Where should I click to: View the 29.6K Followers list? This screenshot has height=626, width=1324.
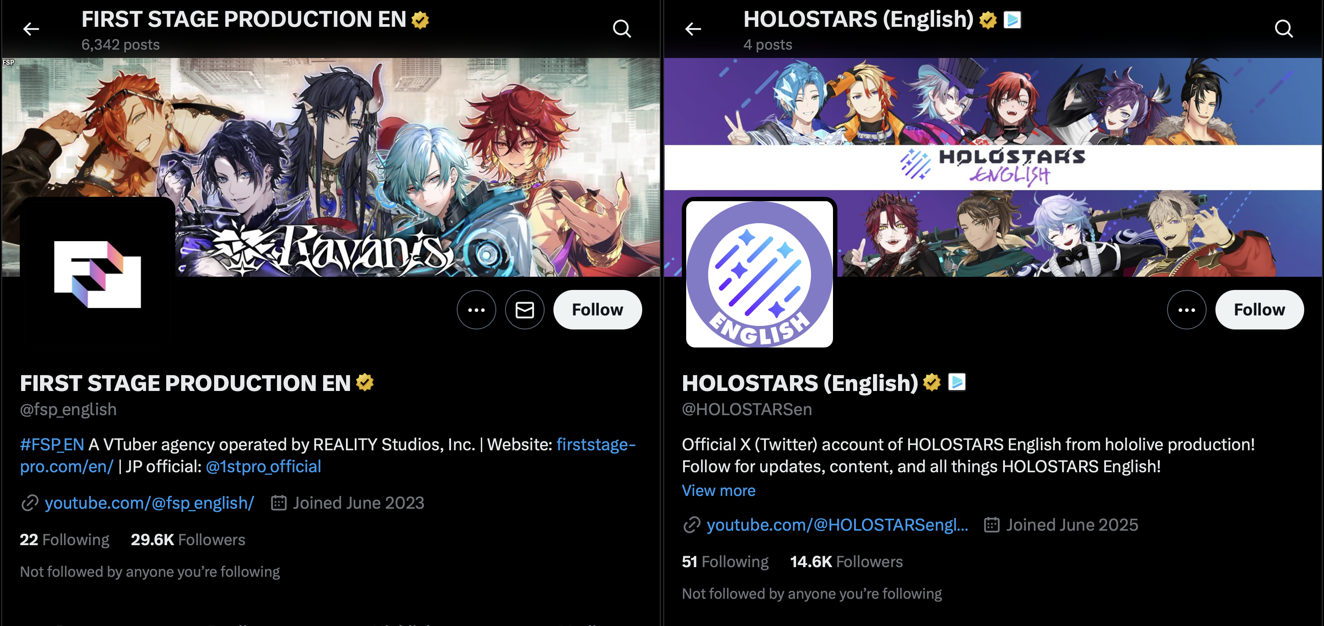[x=188, y=540]
